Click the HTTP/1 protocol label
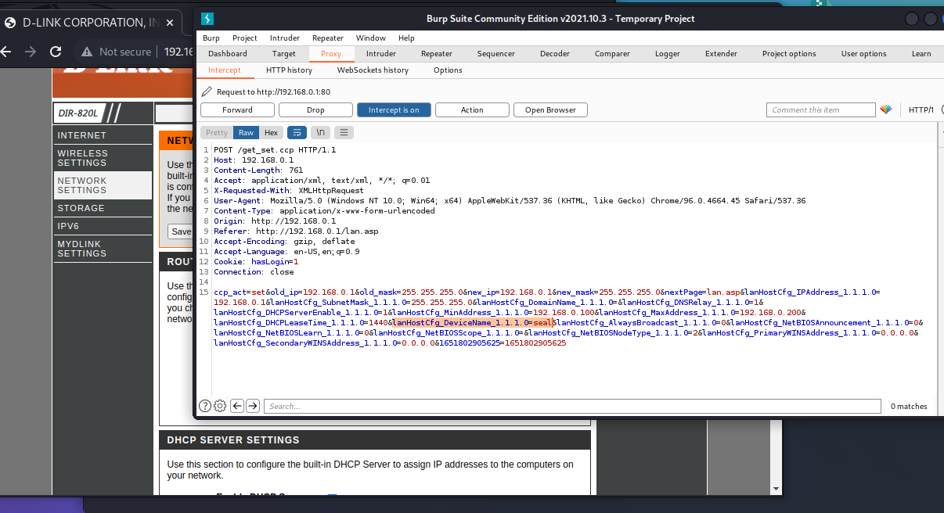This screenshot has height=513, width=944. 921,110
